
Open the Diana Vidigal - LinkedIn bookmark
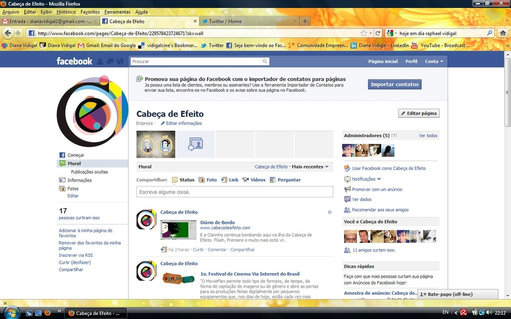380,45
